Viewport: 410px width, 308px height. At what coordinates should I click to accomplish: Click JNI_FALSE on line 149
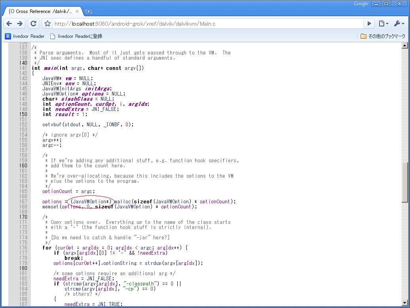click(104, 109)
